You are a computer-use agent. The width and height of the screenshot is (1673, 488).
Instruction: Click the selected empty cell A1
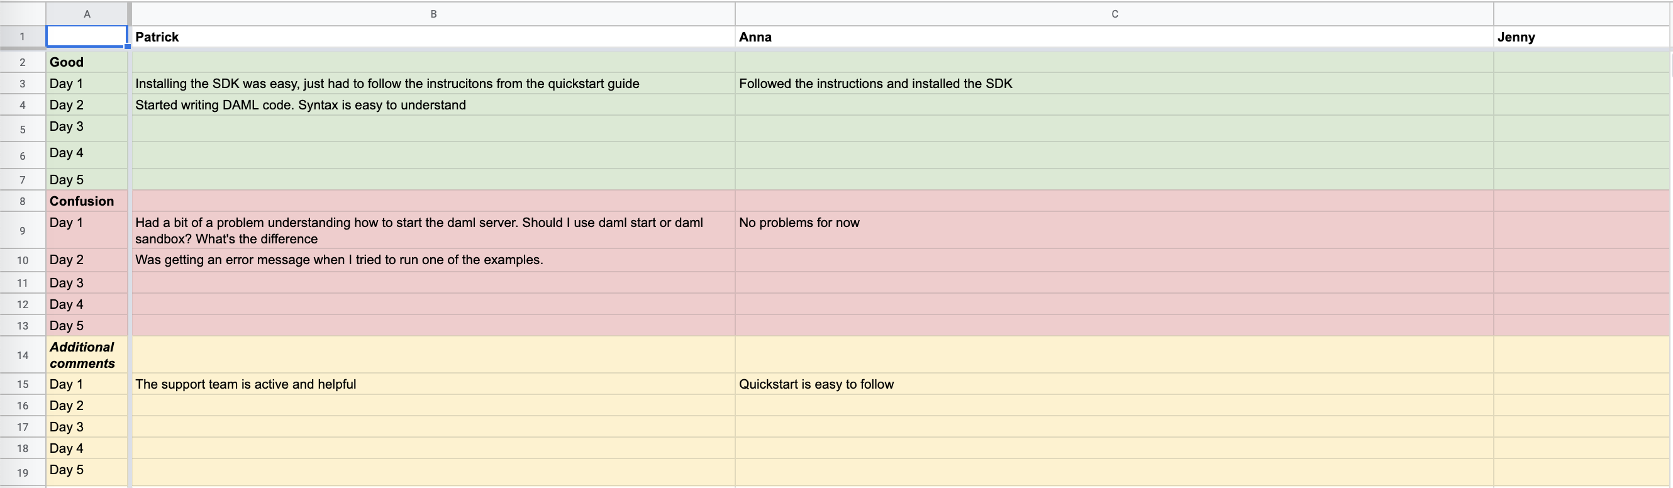pyautogui.click(x=87, y=36)
